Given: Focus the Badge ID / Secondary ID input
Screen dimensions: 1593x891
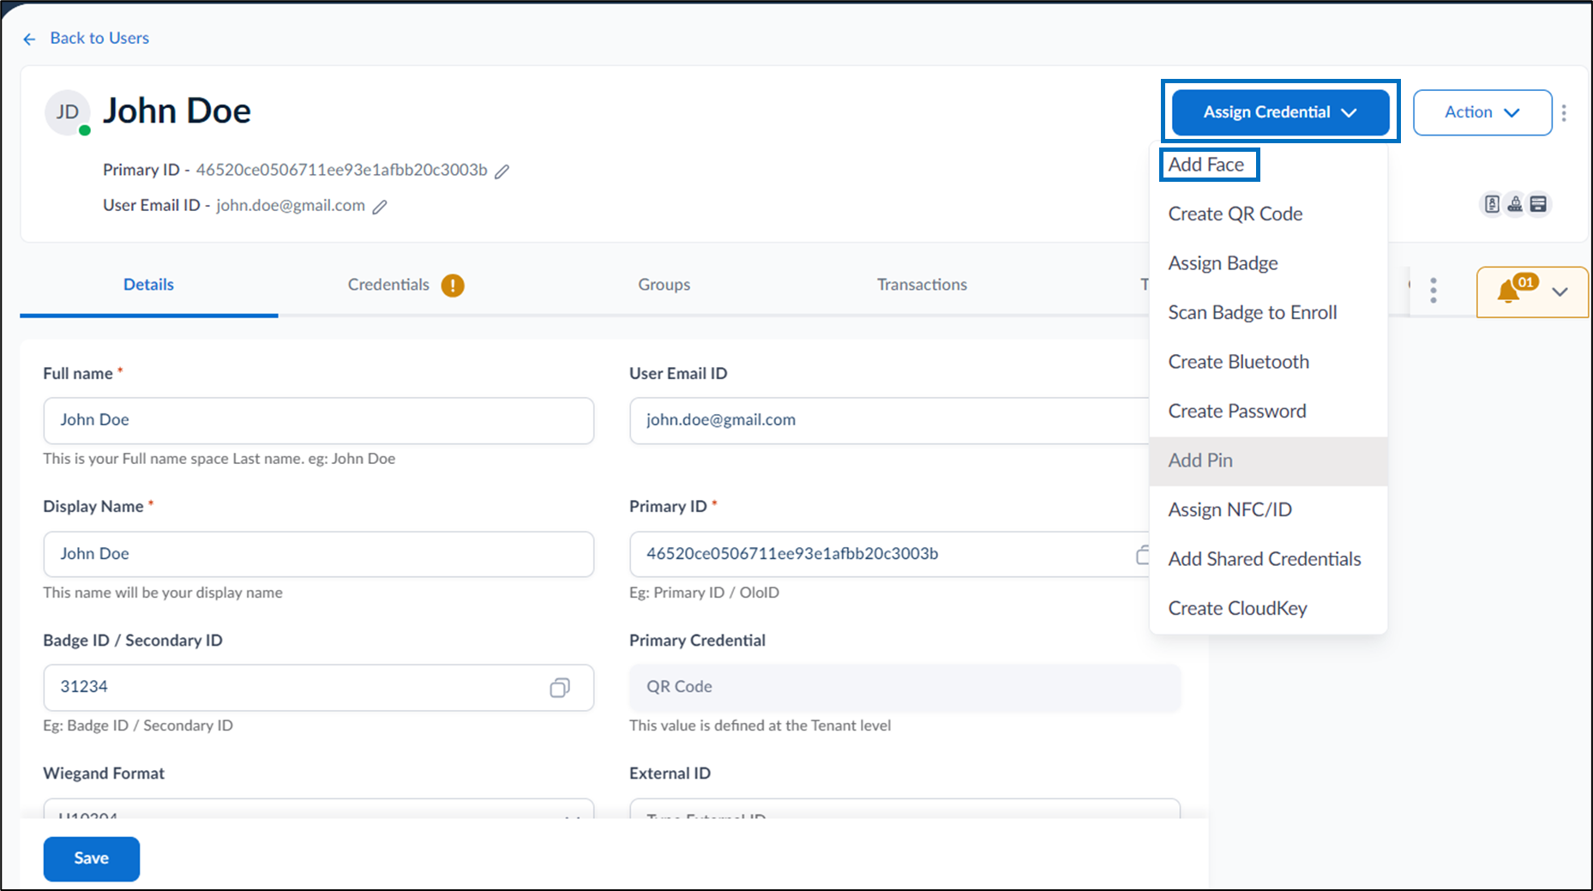Looking at the screenshot, I should point(318,688).
